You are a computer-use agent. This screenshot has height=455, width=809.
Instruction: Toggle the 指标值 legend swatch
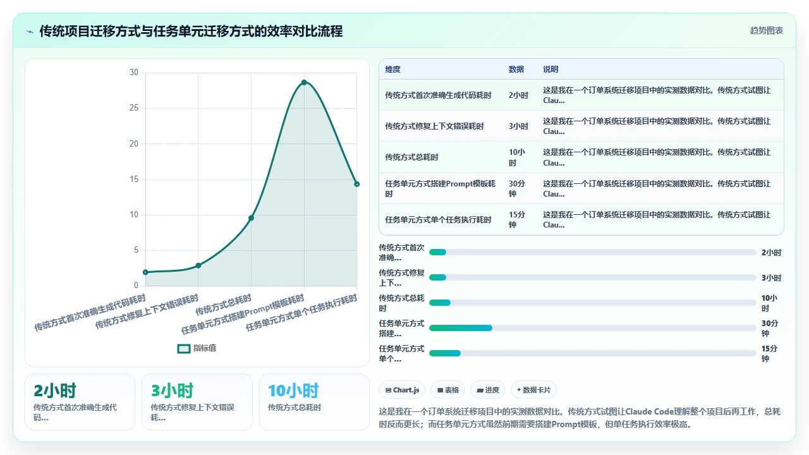[184, 348]
